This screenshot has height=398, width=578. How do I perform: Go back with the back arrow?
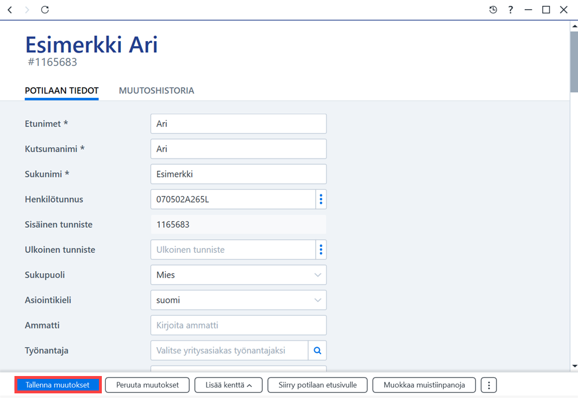pyautogui.click(x=10, y=10)
